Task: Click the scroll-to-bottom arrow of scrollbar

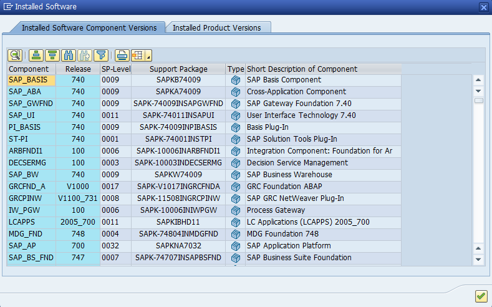Action: [478, 259]
